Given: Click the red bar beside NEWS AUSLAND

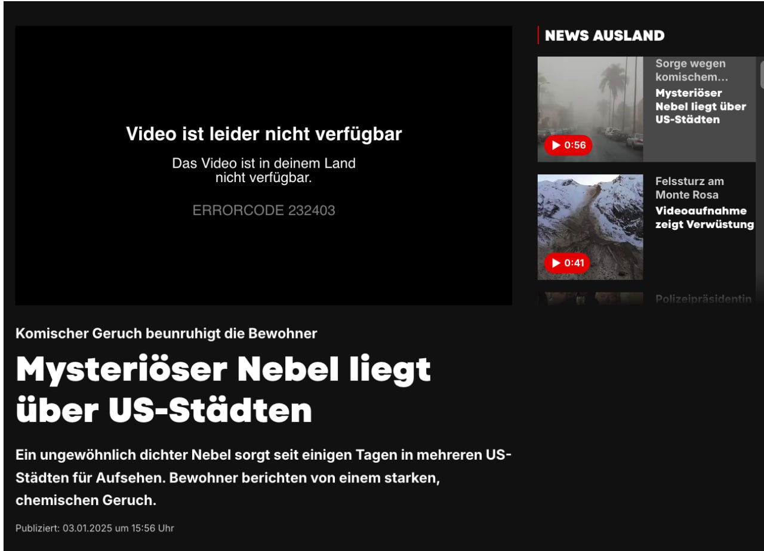Looking at the screenshot, I should (538, 35).
